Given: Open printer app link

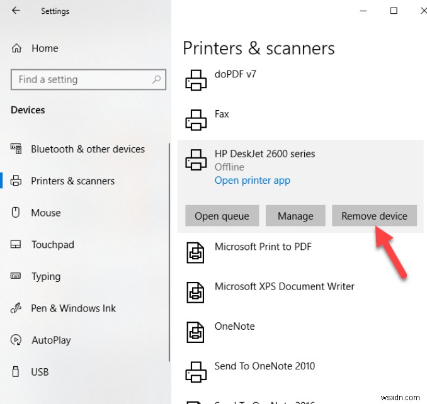Looking at the screenshot, I should pos(252,180).
